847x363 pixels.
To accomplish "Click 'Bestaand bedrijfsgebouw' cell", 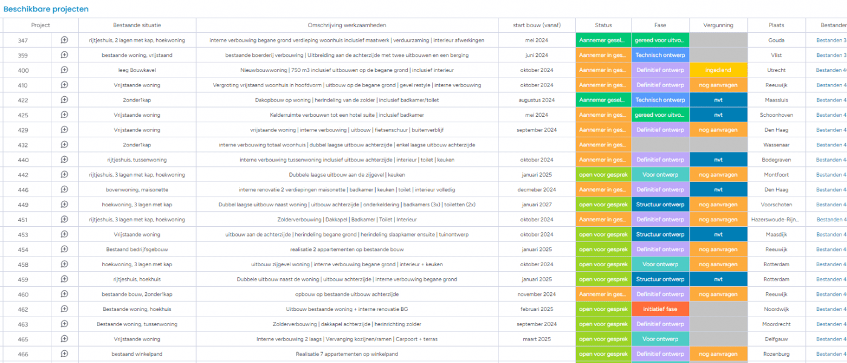I will (137, 249).
